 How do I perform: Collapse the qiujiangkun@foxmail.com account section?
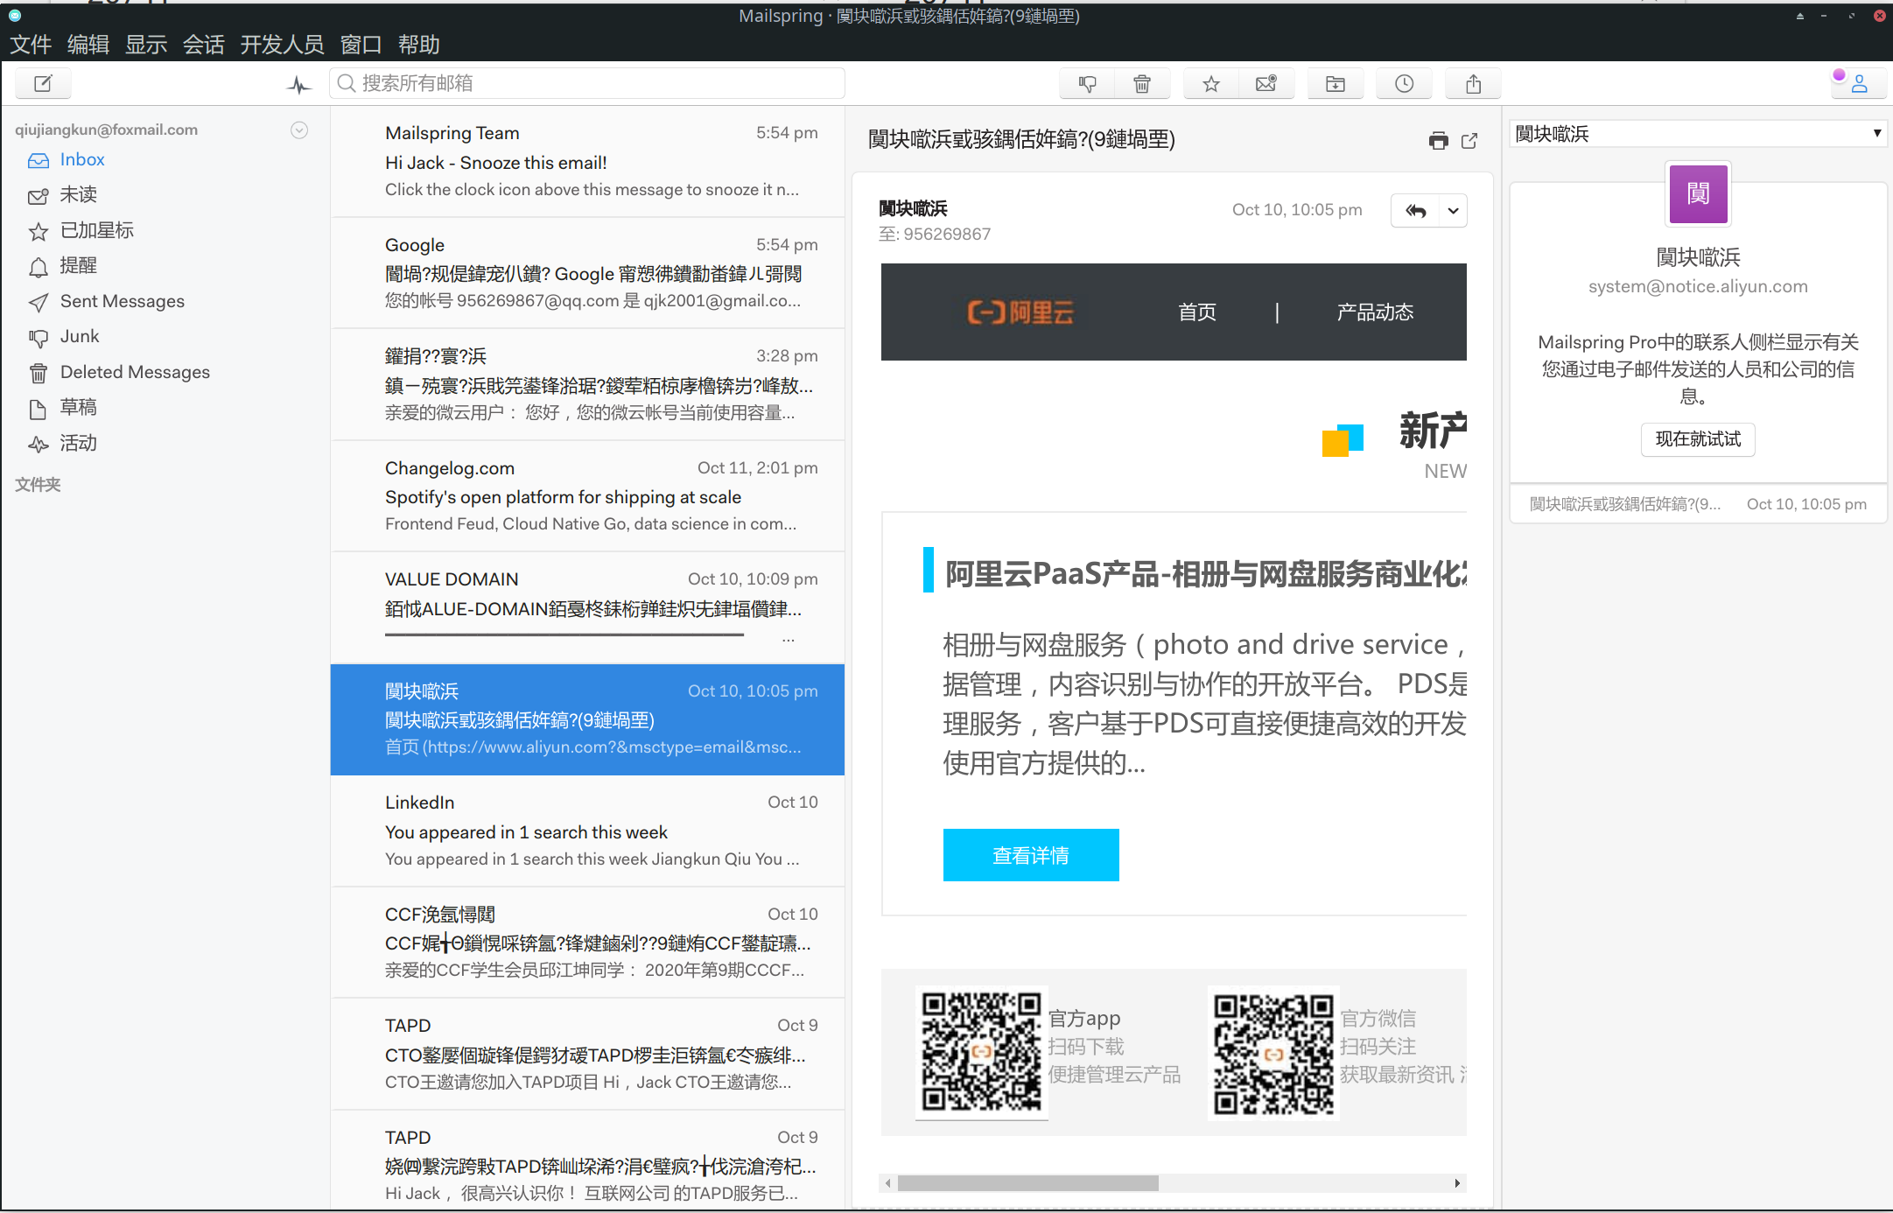(x=298, y=130)
